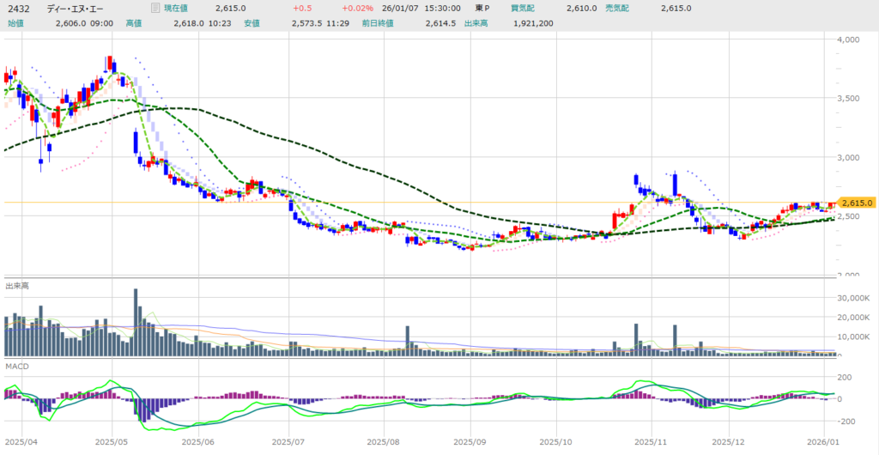The width and height of the screenshot is (879, 455).
Task: Click the 4,000 price axis label
Action: click(x=852, y=39)
